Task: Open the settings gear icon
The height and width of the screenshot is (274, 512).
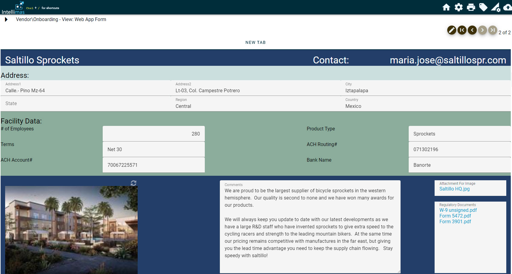Action: click(459, 7)
